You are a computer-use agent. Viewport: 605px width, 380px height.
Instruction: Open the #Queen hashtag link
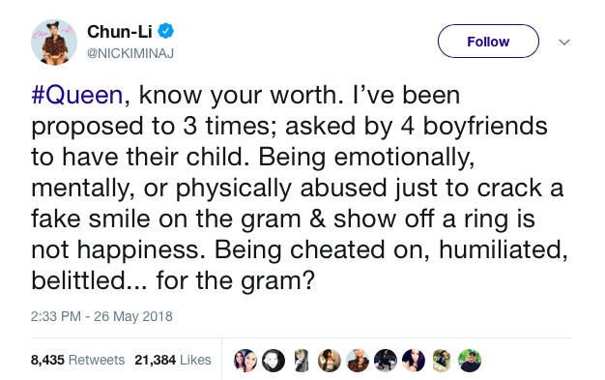pyautogui.click(x=76, y=95)
